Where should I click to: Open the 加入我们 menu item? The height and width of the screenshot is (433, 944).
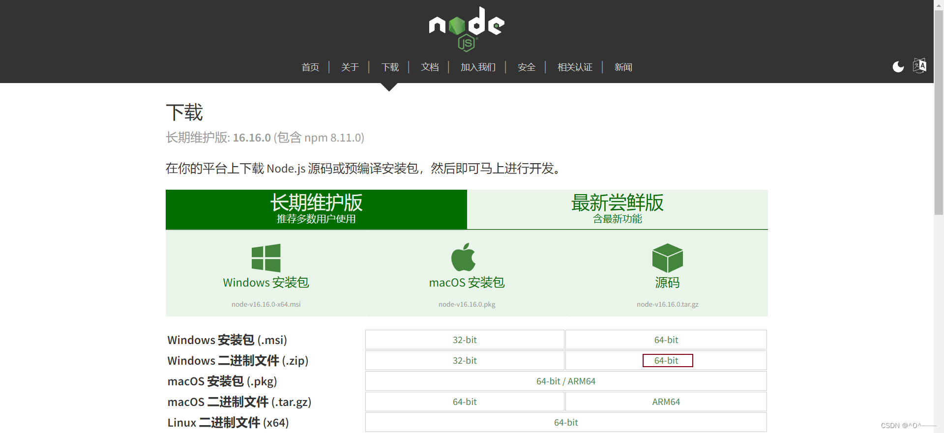(x=478, y=67)
